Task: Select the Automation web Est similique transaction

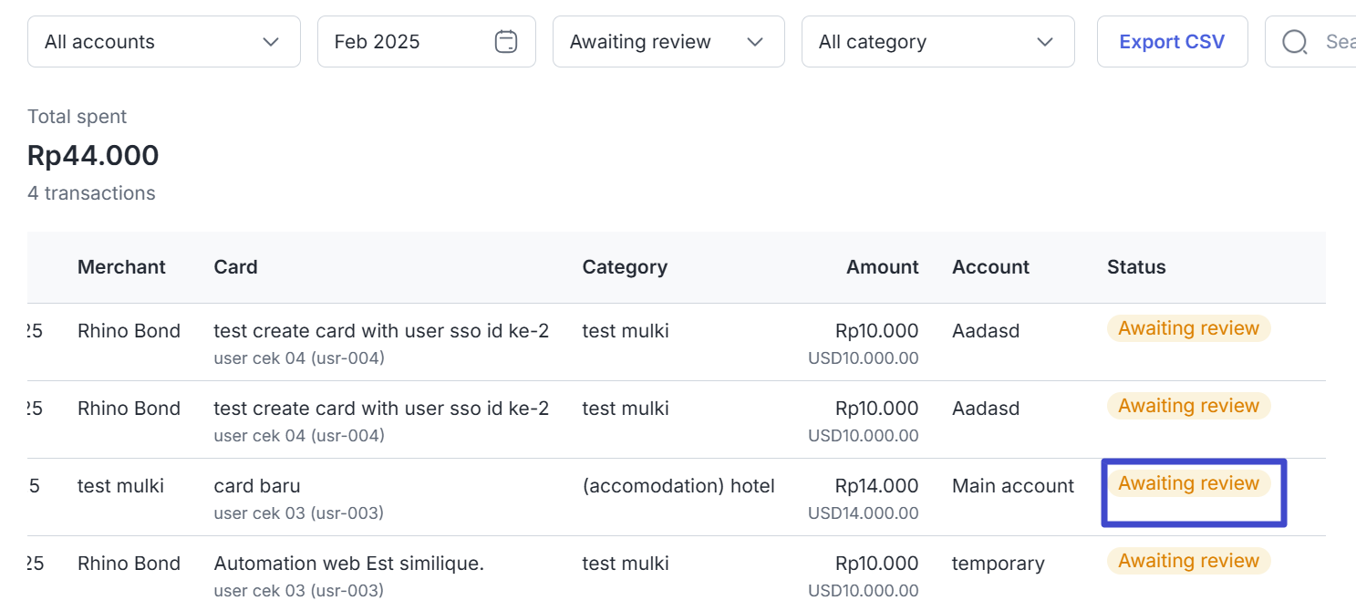Action: (348, 564)
